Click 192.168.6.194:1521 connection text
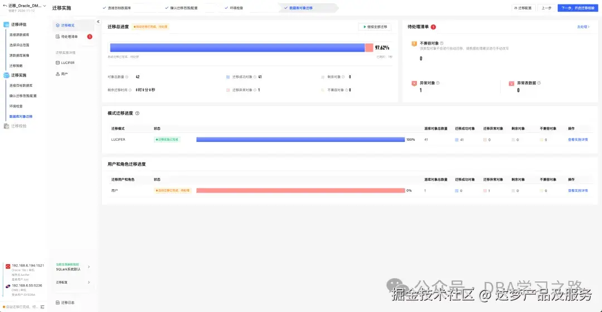Viewport: 602px width, 312px height. 28,266
